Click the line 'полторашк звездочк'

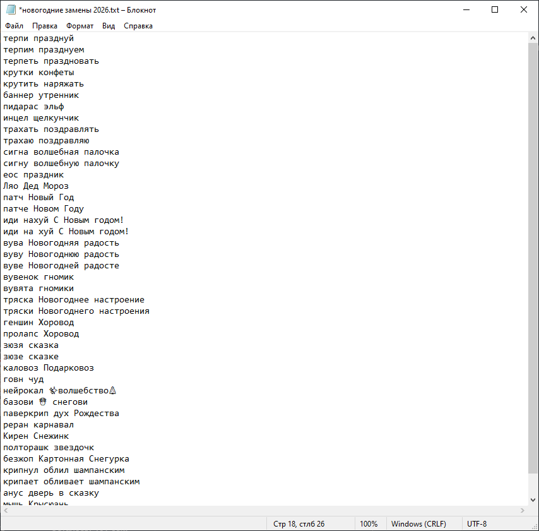49,448
